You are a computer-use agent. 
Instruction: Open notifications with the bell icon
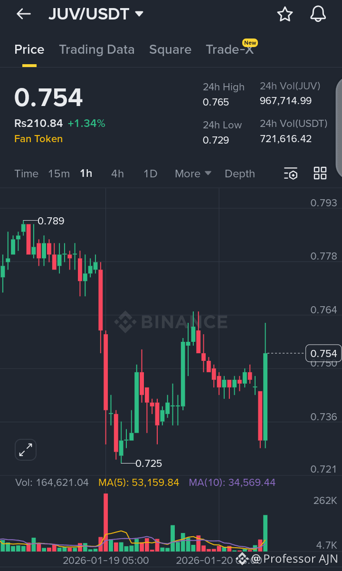(318, 14)
